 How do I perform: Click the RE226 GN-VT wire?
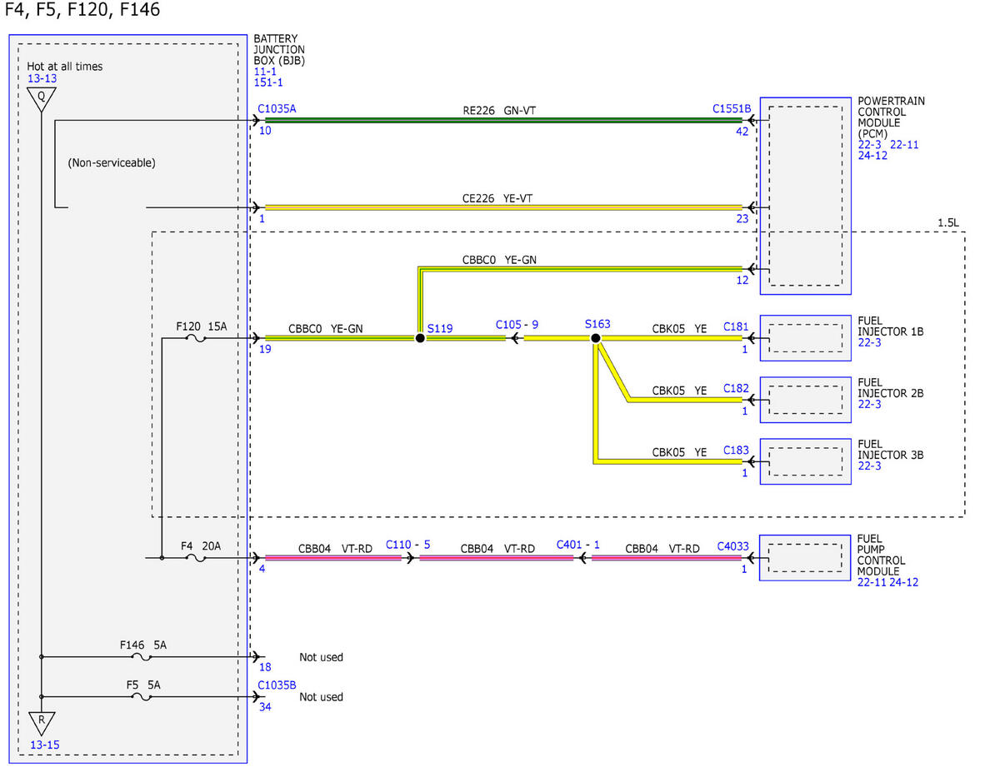[x=503, y=121]
